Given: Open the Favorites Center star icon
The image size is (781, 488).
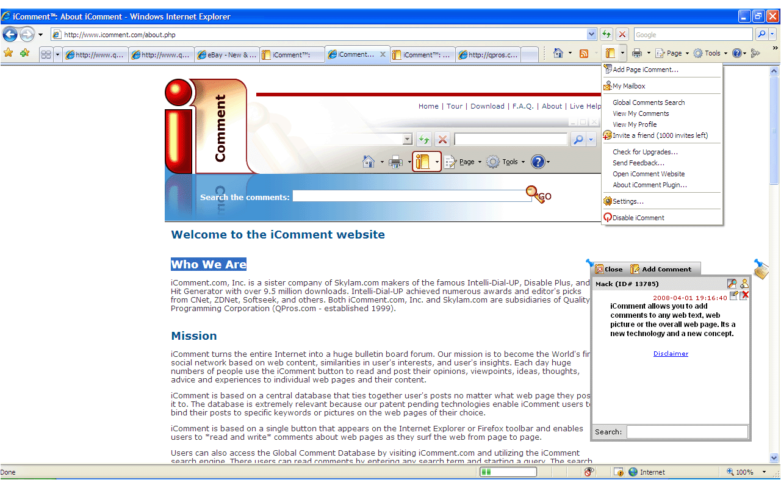Looking at the screenshot, I should click(x=8, y=54).
